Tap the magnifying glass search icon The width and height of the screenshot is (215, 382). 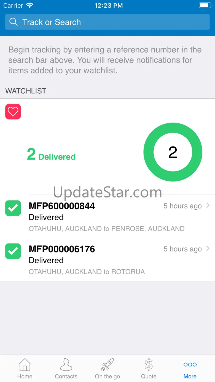tap(13, 22)
